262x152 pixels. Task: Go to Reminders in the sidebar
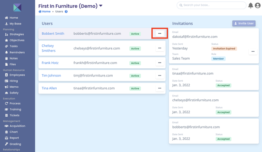coord(17,52)
